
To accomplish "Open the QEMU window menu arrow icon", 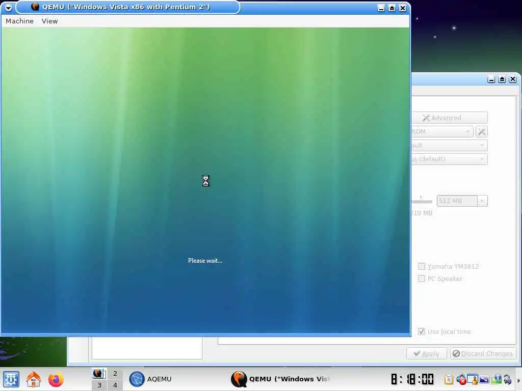I will pyautogui.click(x=8, y=7).
